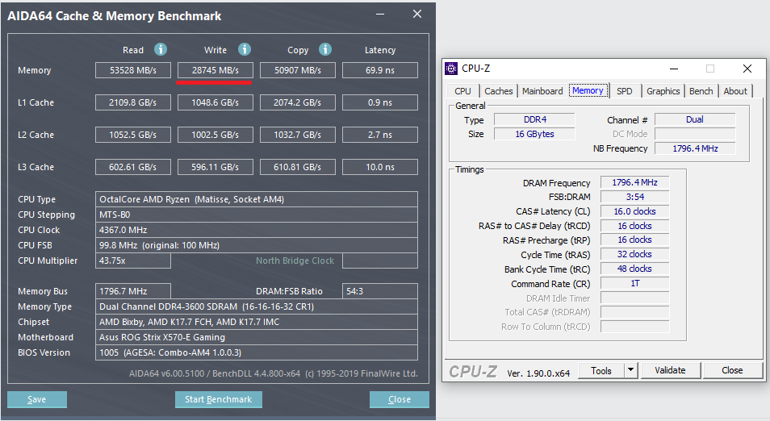Click L3 Cache copy value 610.81 GB/s
This screenshot has width=770, height=421.
click(298, 167)
